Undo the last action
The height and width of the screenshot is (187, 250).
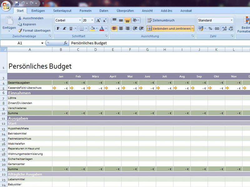(x=23, y=3)
